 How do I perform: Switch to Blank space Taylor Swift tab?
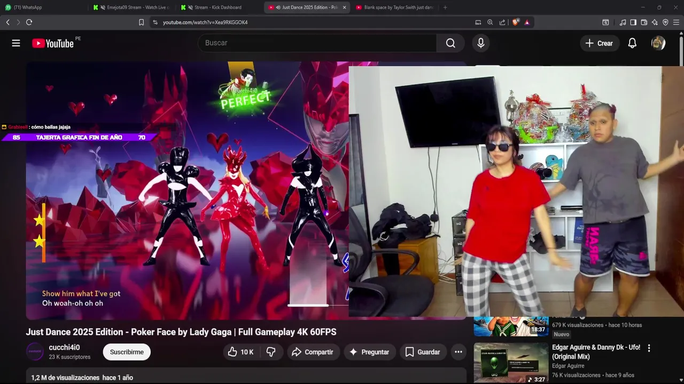coord(394,7)
